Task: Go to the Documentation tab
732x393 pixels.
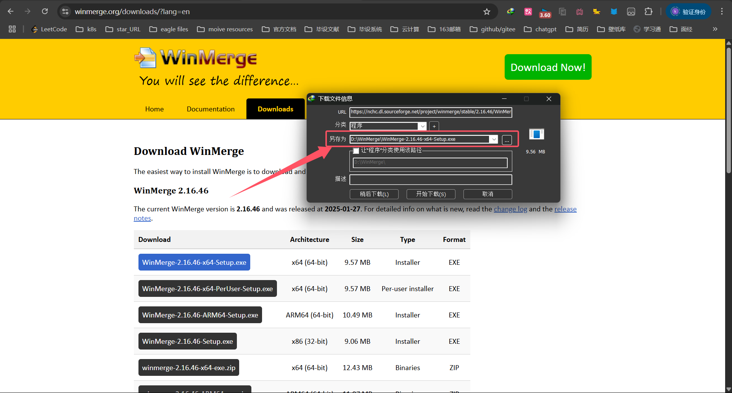Action: [x=211, y=109]
